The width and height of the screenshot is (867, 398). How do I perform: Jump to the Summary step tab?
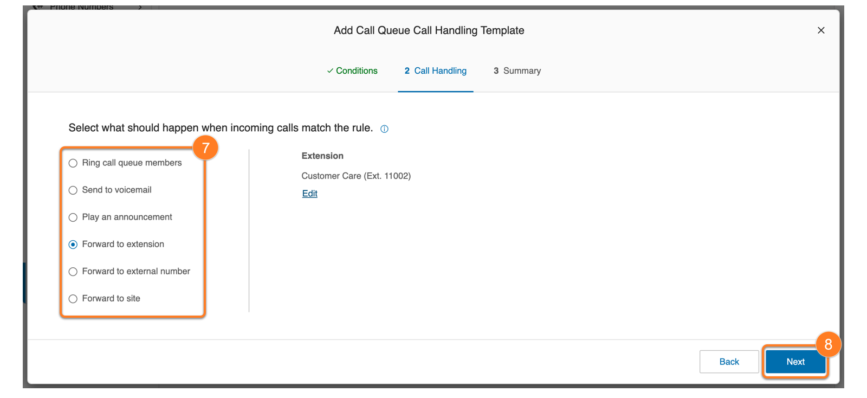tap(521, 71)
